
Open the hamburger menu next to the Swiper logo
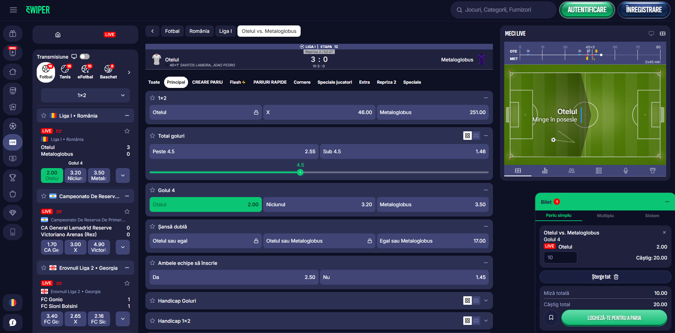13,10
